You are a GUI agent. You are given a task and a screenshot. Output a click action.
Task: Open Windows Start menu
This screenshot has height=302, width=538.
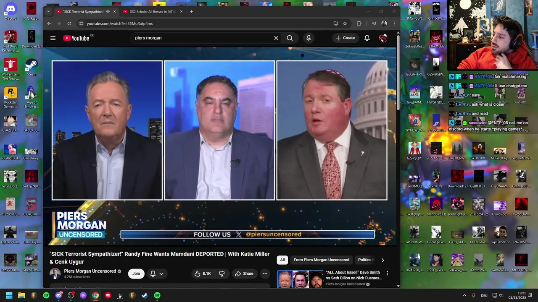(9, 295)
